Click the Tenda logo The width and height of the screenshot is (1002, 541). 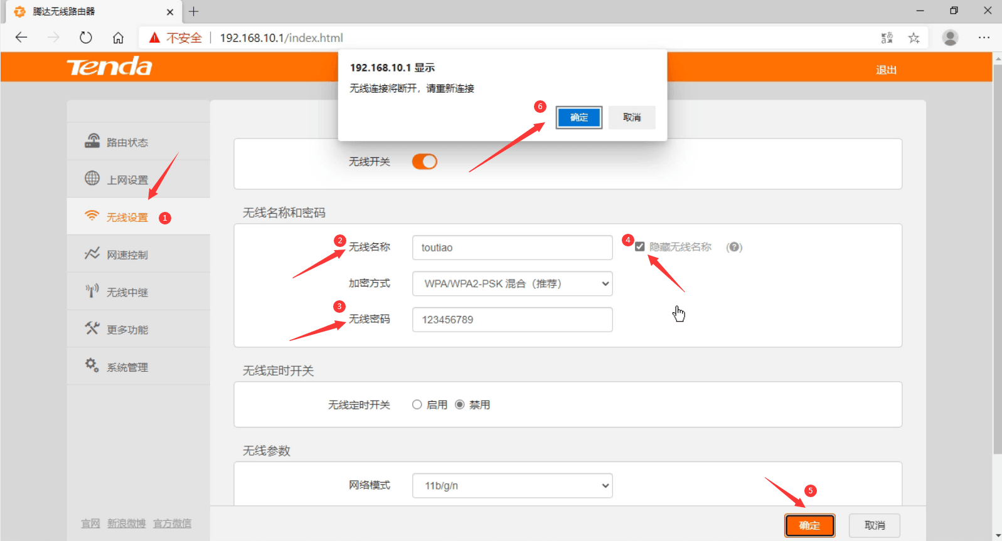click(x=109, y=66)
